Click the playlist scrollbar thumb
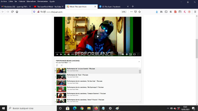 140,71
